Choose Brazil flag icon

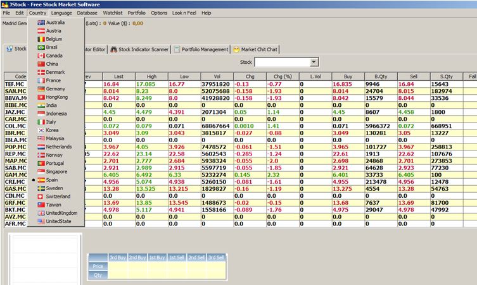click(41, 47)
